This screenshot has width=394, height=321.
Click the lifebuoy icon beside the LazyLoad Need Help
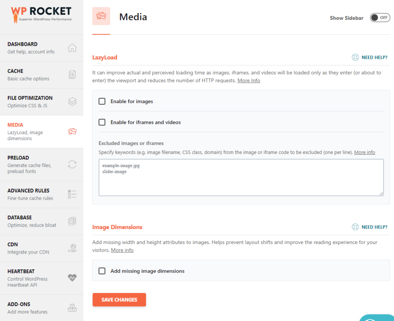pos(355,57)
